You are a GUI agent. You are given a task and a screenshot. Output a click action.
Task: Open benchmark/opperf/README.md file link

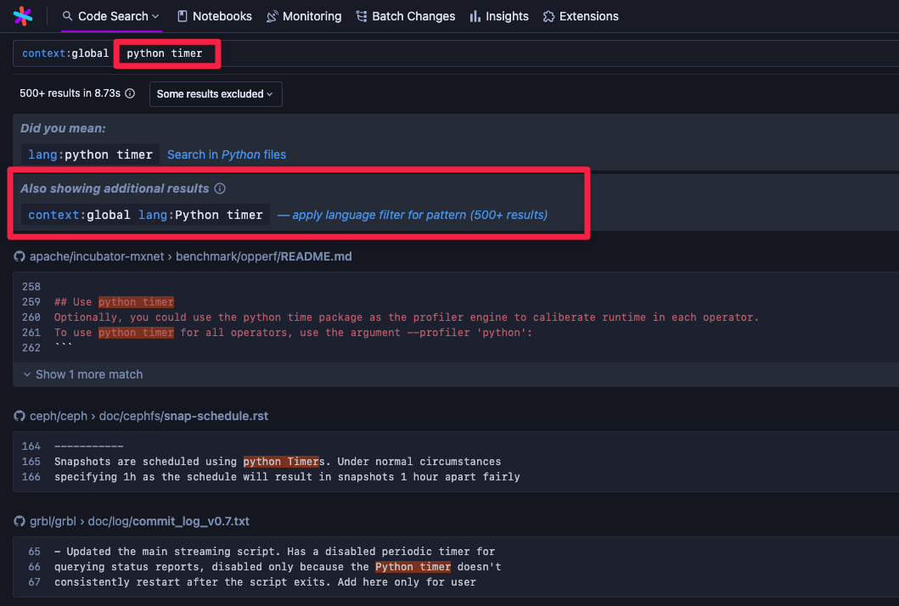click(264, 256)
